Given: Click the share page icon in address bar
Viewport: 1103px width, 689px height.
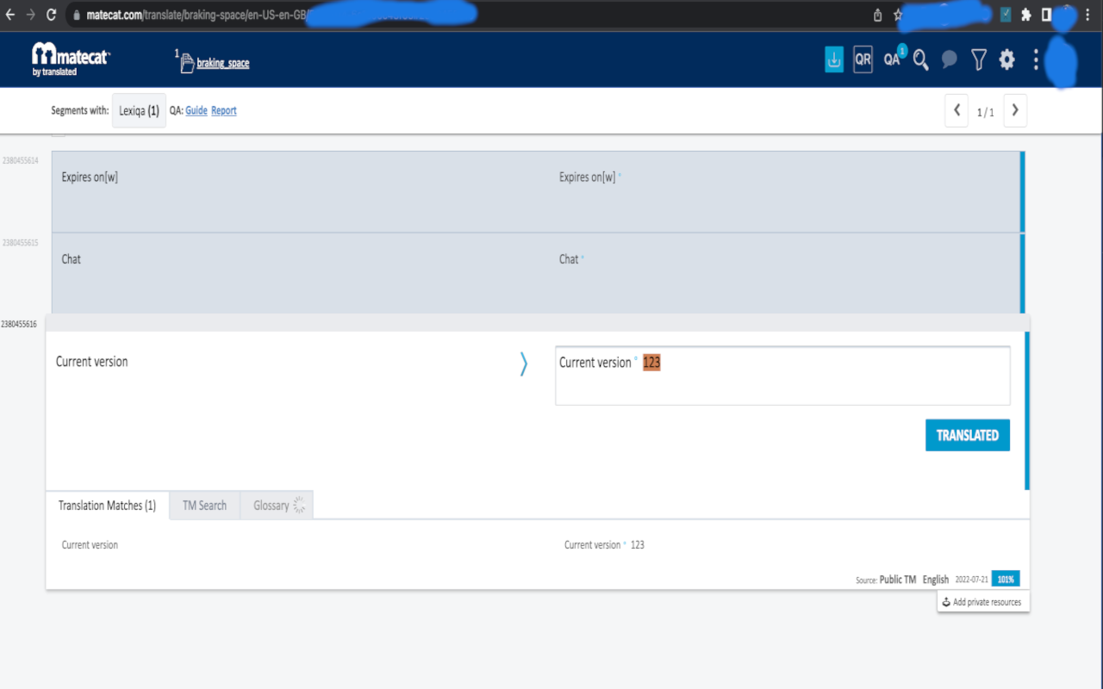Looking at the screenshot, I should 877,15.
